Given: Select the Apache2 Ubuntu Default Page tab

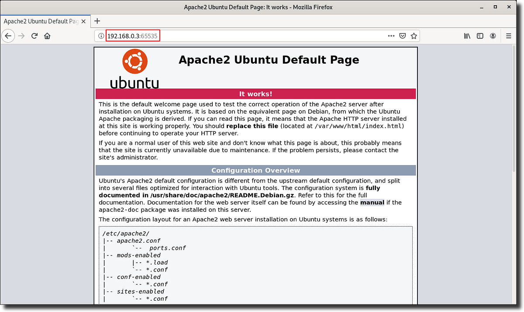Looking at the screenshot, I should point(45,21).
